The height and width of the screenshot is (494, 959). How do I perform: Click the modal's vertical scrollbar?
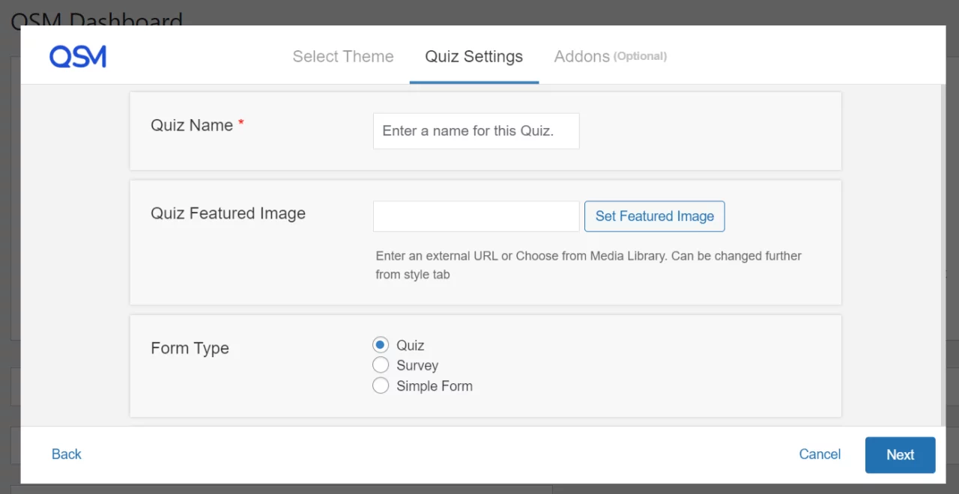[x=943, y=254]
